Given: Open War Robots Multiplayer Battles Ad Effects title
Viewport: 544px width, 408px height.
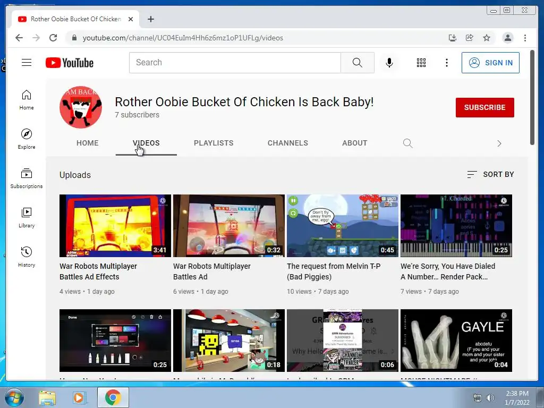Looking at the screenshot, I should click(98, 271).
